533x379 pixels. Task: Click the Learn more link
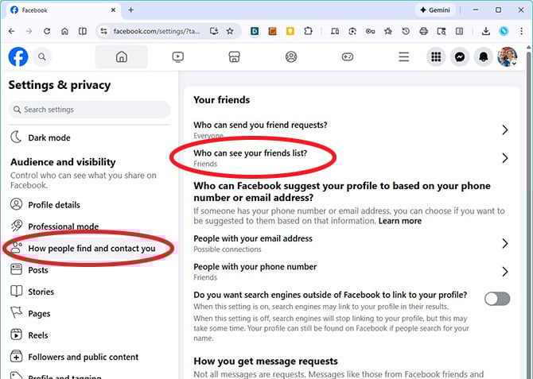(x=399, y=221)
